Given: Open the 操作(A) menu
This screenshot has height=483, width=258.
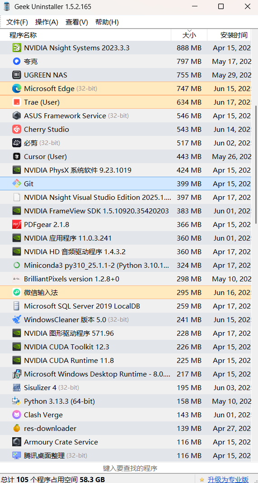Looking at the screenshot, I should coord(47,22).
